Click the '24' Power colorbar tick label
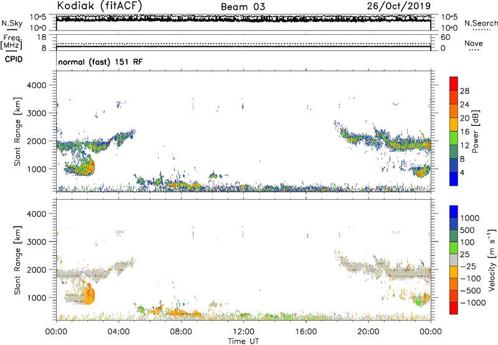Screen dimensions: 498x345 (464, 105)
